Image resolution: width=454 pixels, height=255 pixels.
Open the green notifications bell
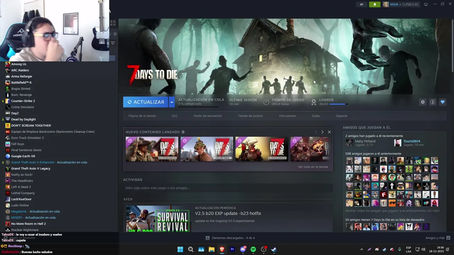click(375, 4)
